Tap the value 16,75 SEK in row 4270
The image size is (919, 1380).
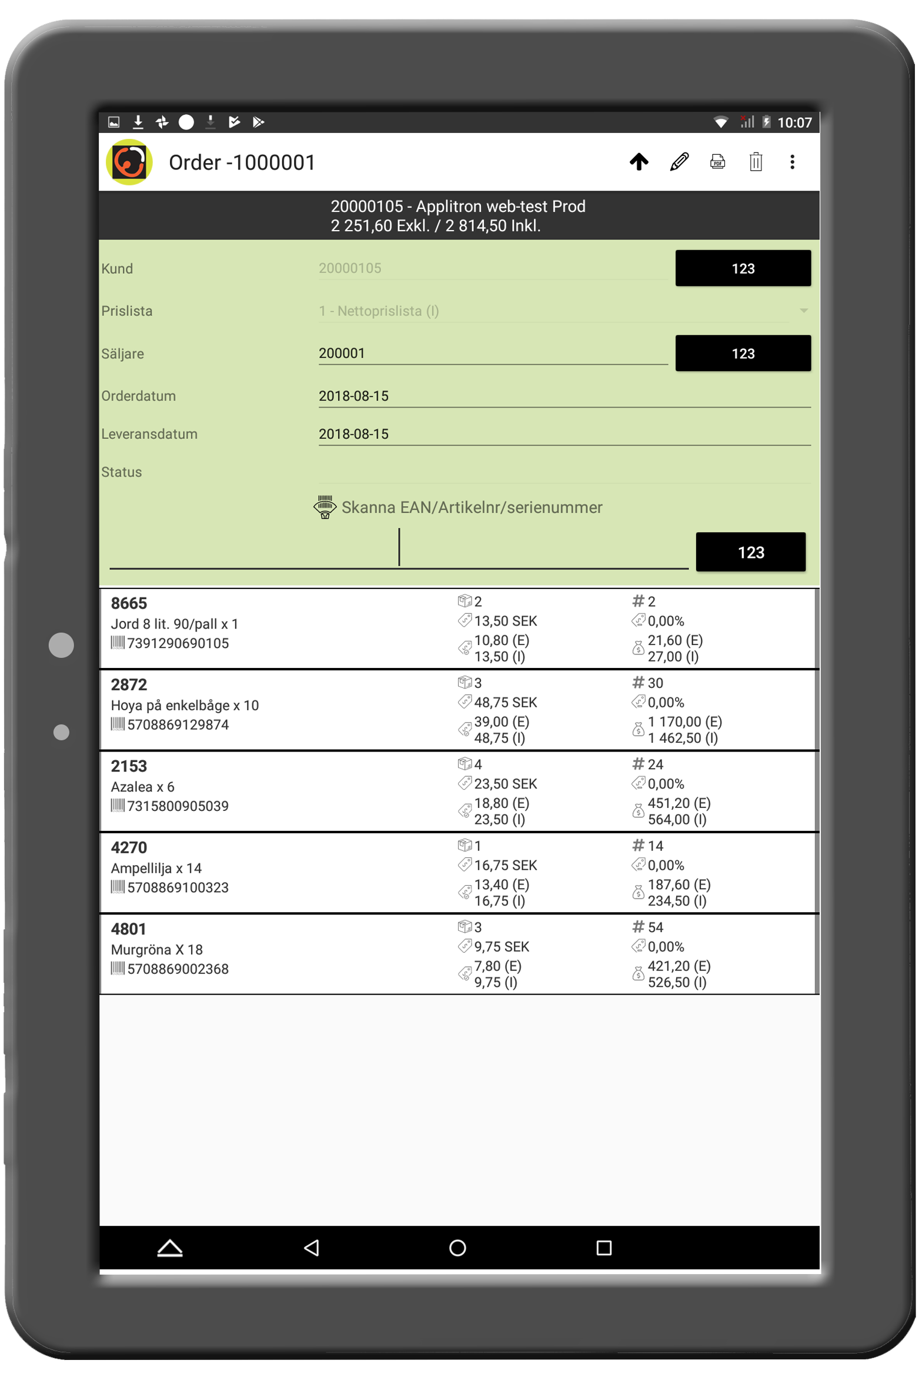coord(505,864)
